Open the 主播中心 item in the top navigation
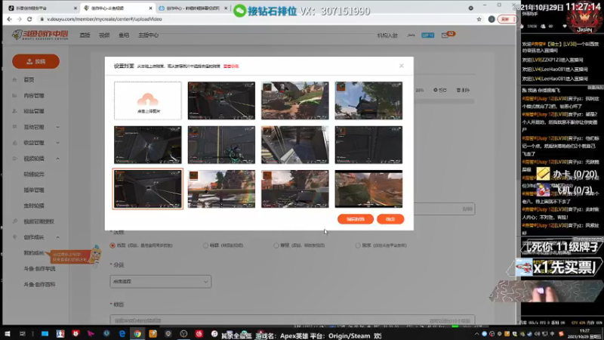 (148, 35)
